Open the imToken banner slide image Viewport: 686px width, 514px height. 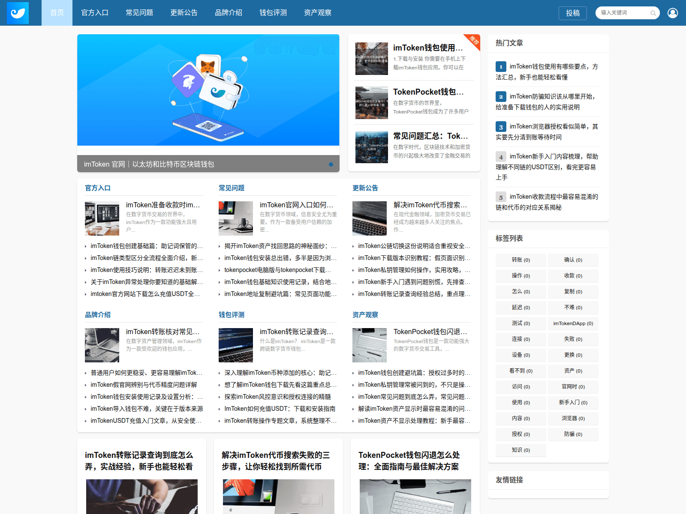pos(208,90)
